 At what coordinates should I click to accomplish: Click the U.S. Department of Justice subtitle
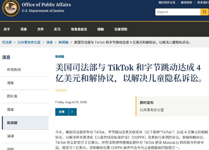(43, 11)
